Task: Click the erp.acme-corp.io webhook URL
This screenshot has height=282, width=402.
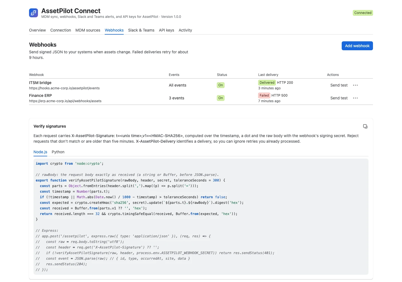Action: [x=65, y=101]
